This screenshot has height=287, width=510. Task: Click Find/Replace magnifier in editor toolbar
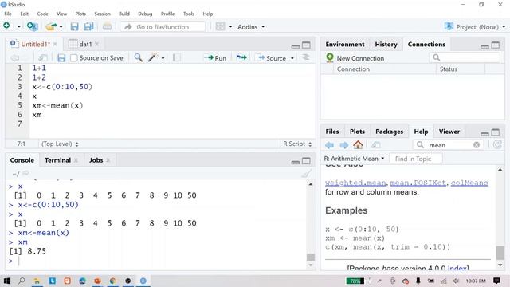coord(138,57)
